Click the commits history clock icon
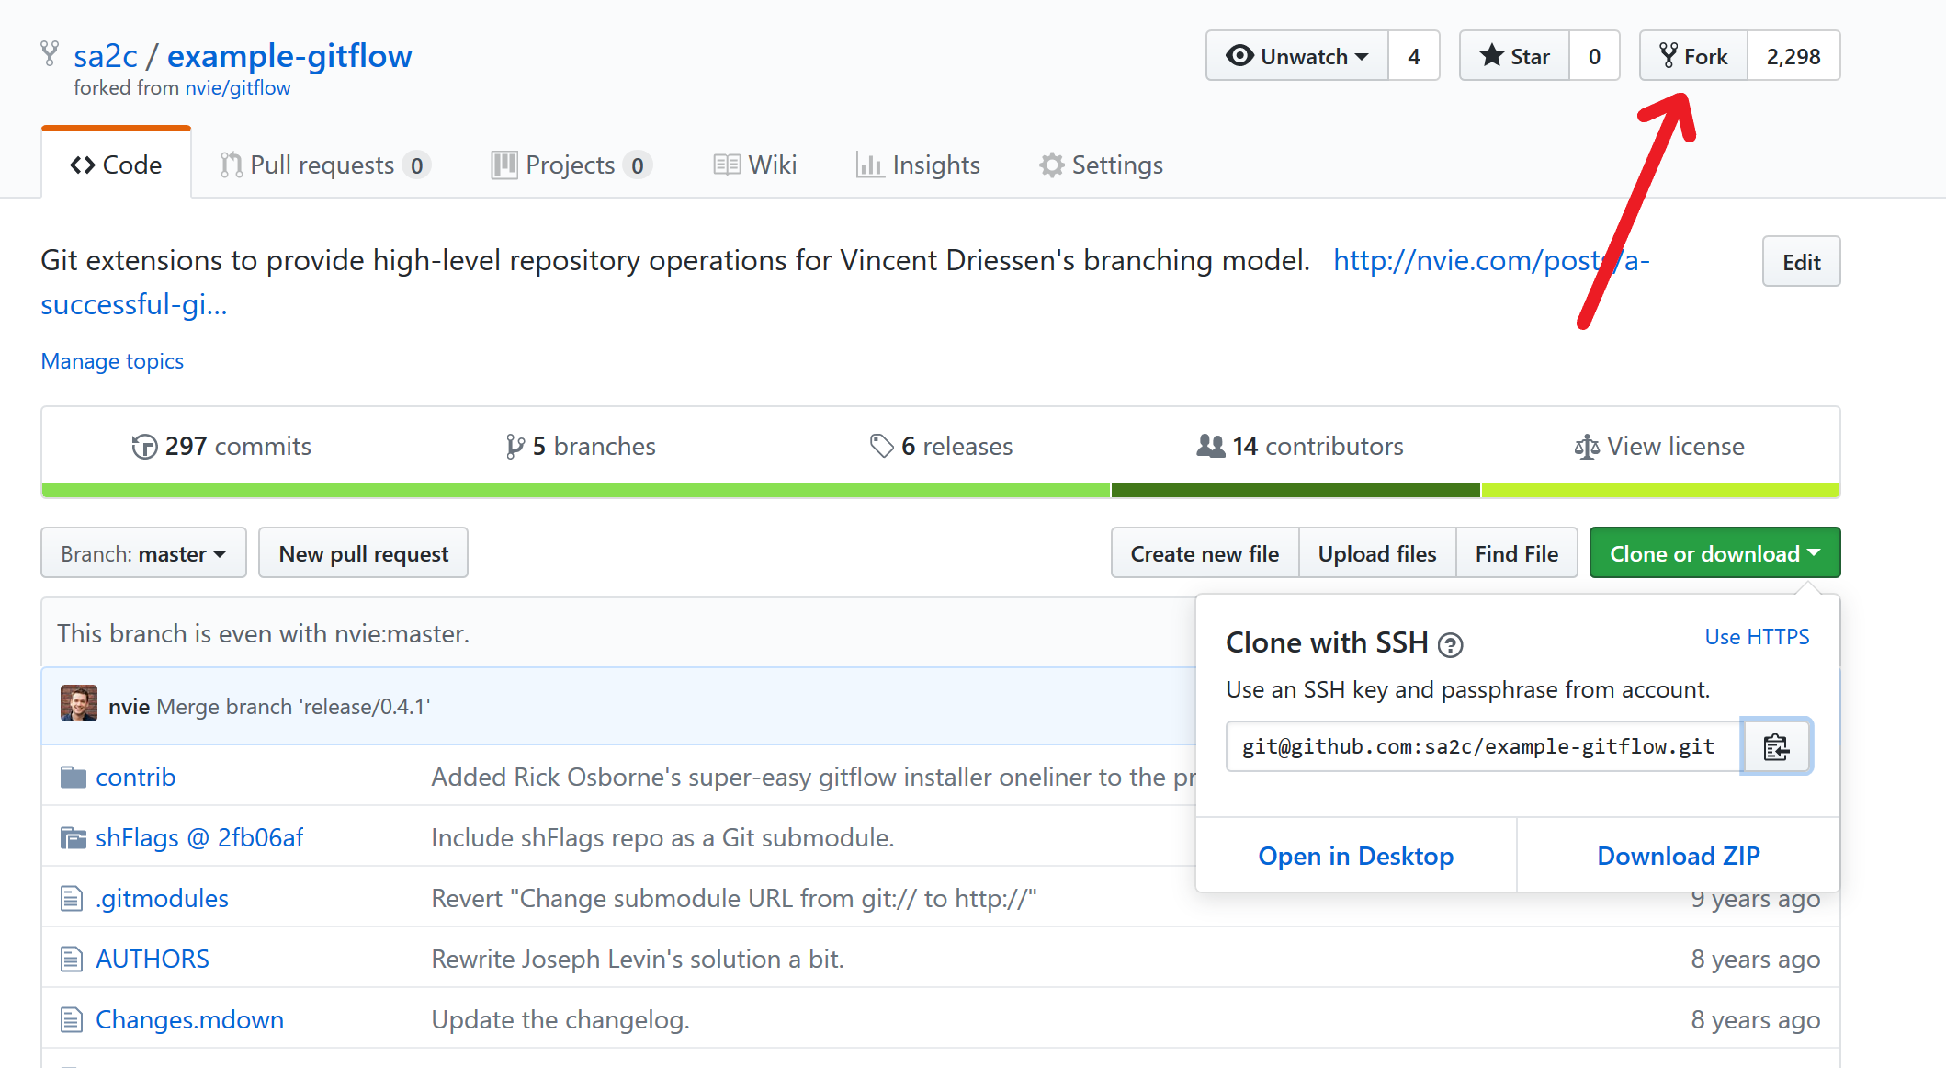Viewport: 1946px width, 1068px height. pyautogui.click(x=144, y=447)
